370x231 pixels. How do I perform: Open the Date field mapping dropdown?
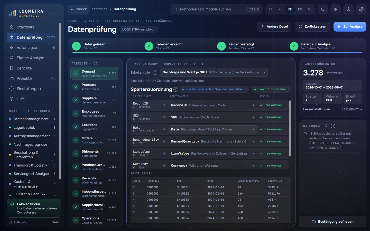click(x=213, y=129)
